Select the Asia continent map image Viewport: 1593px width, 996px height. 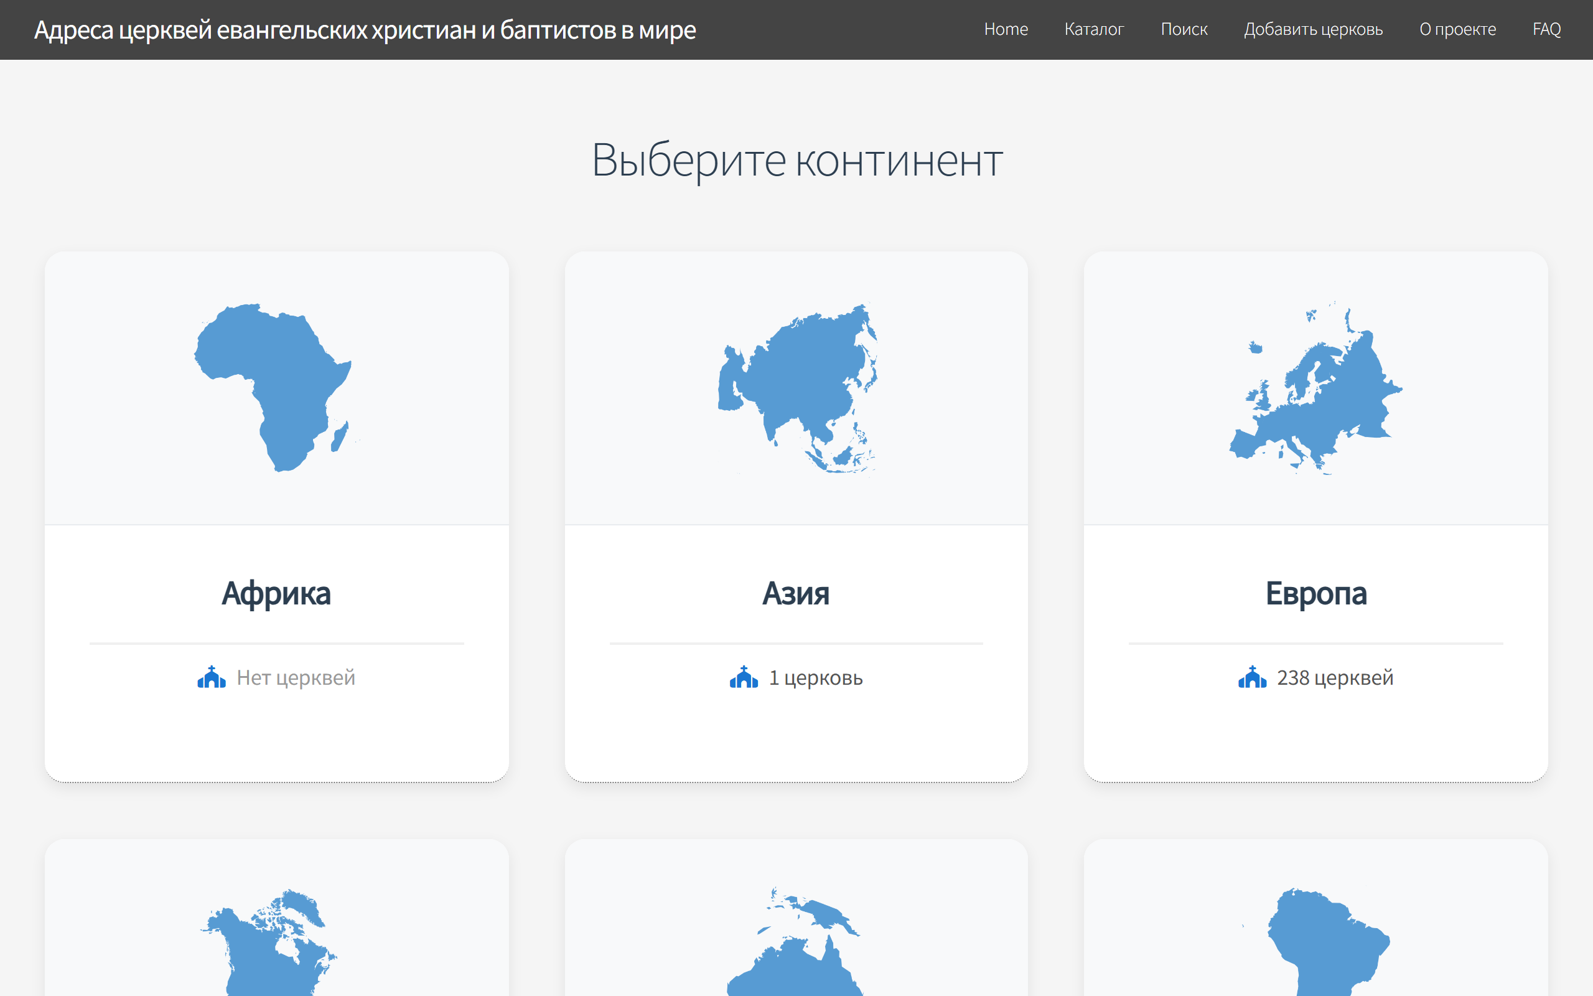(x=796, y=387)
